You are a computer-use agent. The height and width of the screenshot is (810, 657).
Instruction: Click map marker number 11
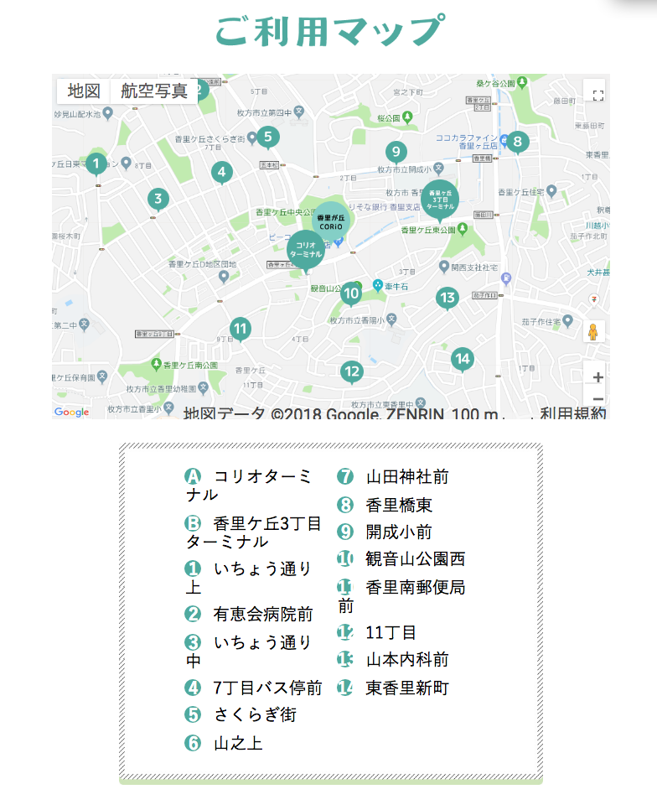[241, 329]
